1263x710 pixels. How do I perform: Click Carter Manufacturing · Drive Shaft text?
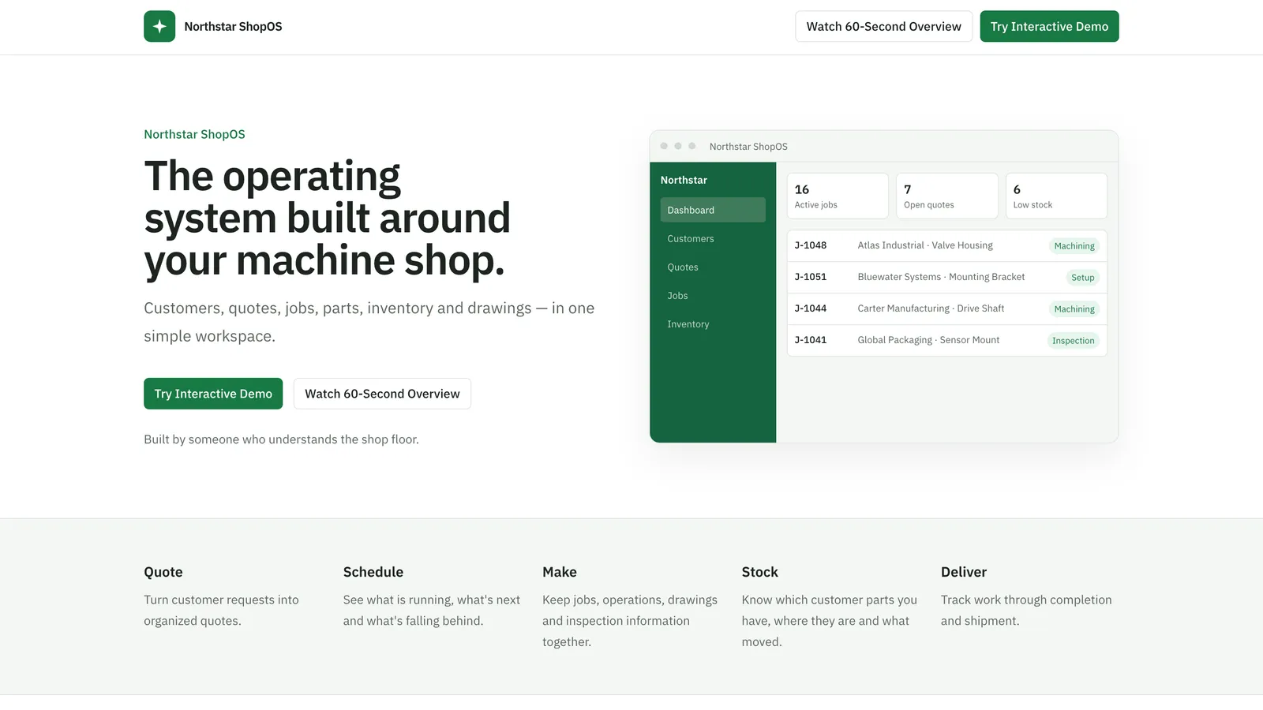[931, 308]
